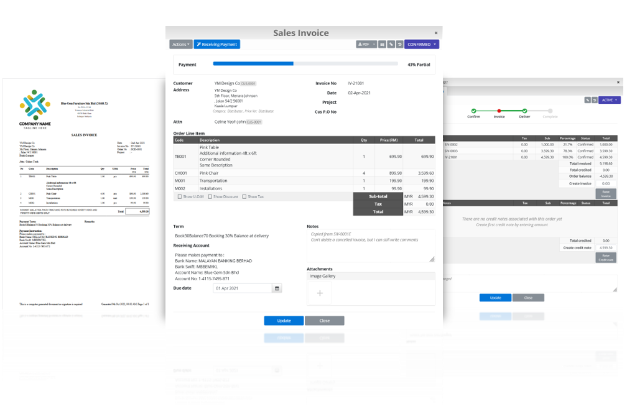Select the Image Gallery tab under Attachments

[322, 276]
